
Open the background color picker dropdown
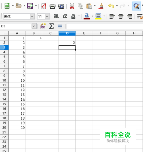pos(104,16)
